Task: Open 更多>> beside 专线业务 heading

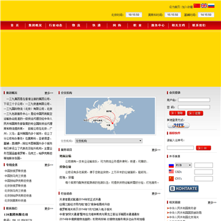Action: (x=49, y=165)
